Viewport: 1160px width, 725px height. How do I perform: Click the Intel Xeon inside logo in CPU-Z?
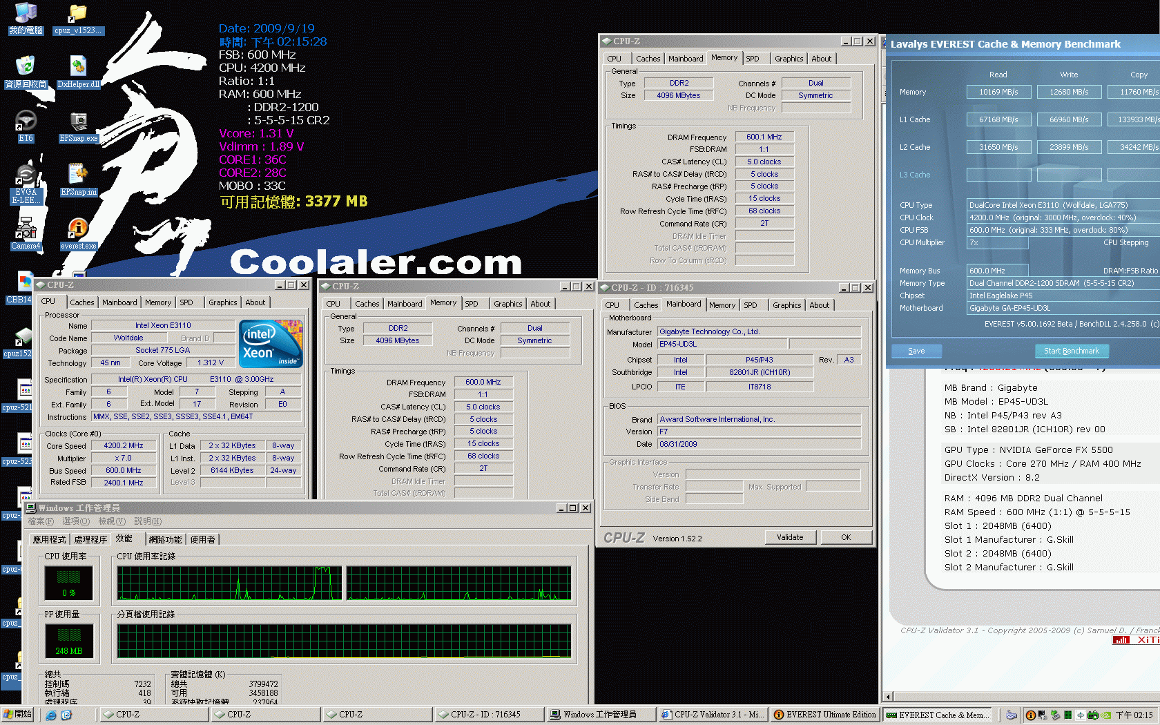coord(271,342)
